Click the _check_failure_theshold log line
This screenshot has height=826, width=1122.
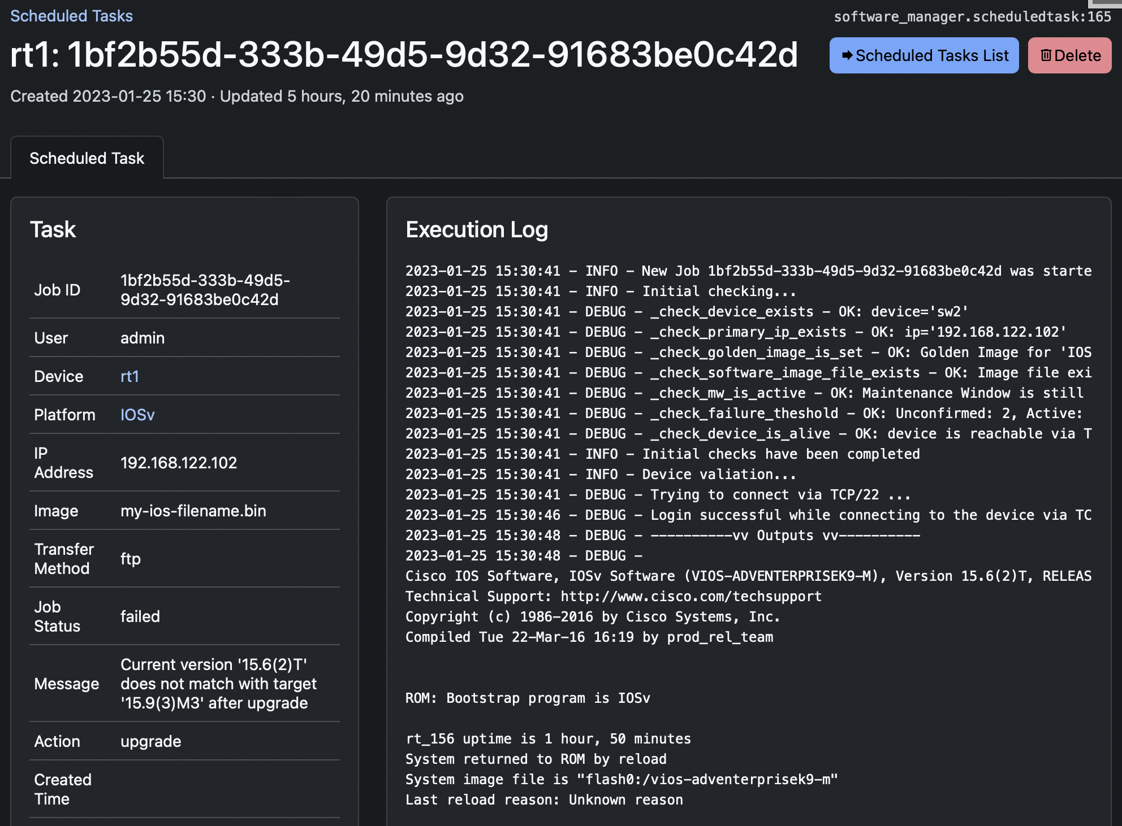[744, 414]
